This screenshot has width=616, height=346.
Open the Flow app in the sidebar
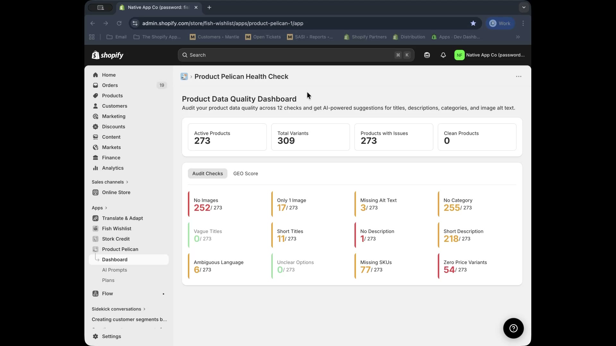tap(107, 293)
